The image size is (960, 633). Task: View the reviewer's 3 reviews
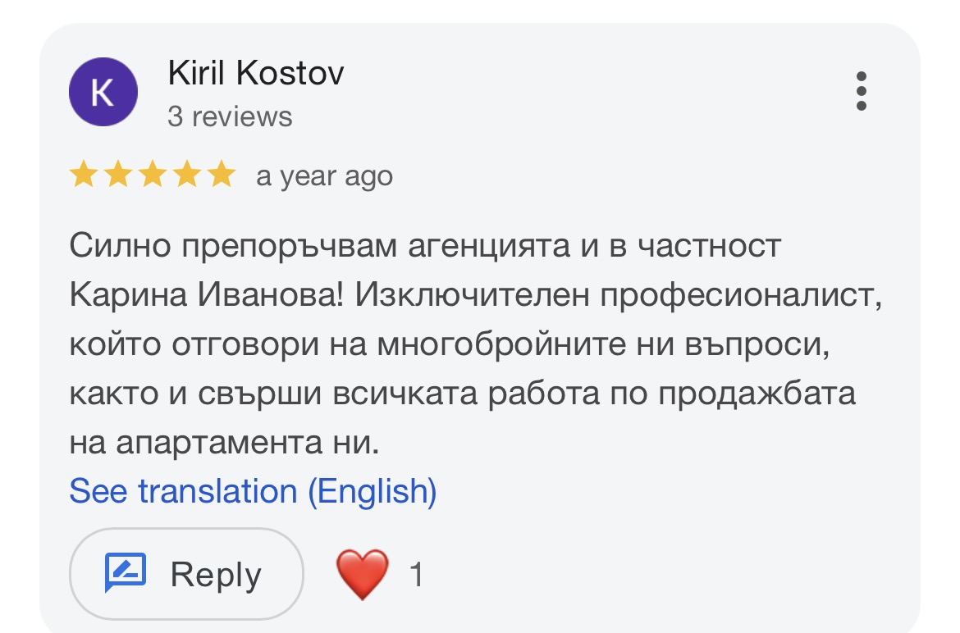click(231, 116)
